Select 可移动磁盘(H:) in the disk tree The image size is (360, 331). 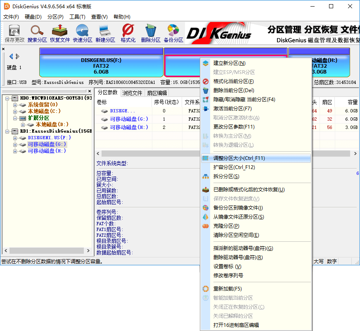tap(47, 151)
